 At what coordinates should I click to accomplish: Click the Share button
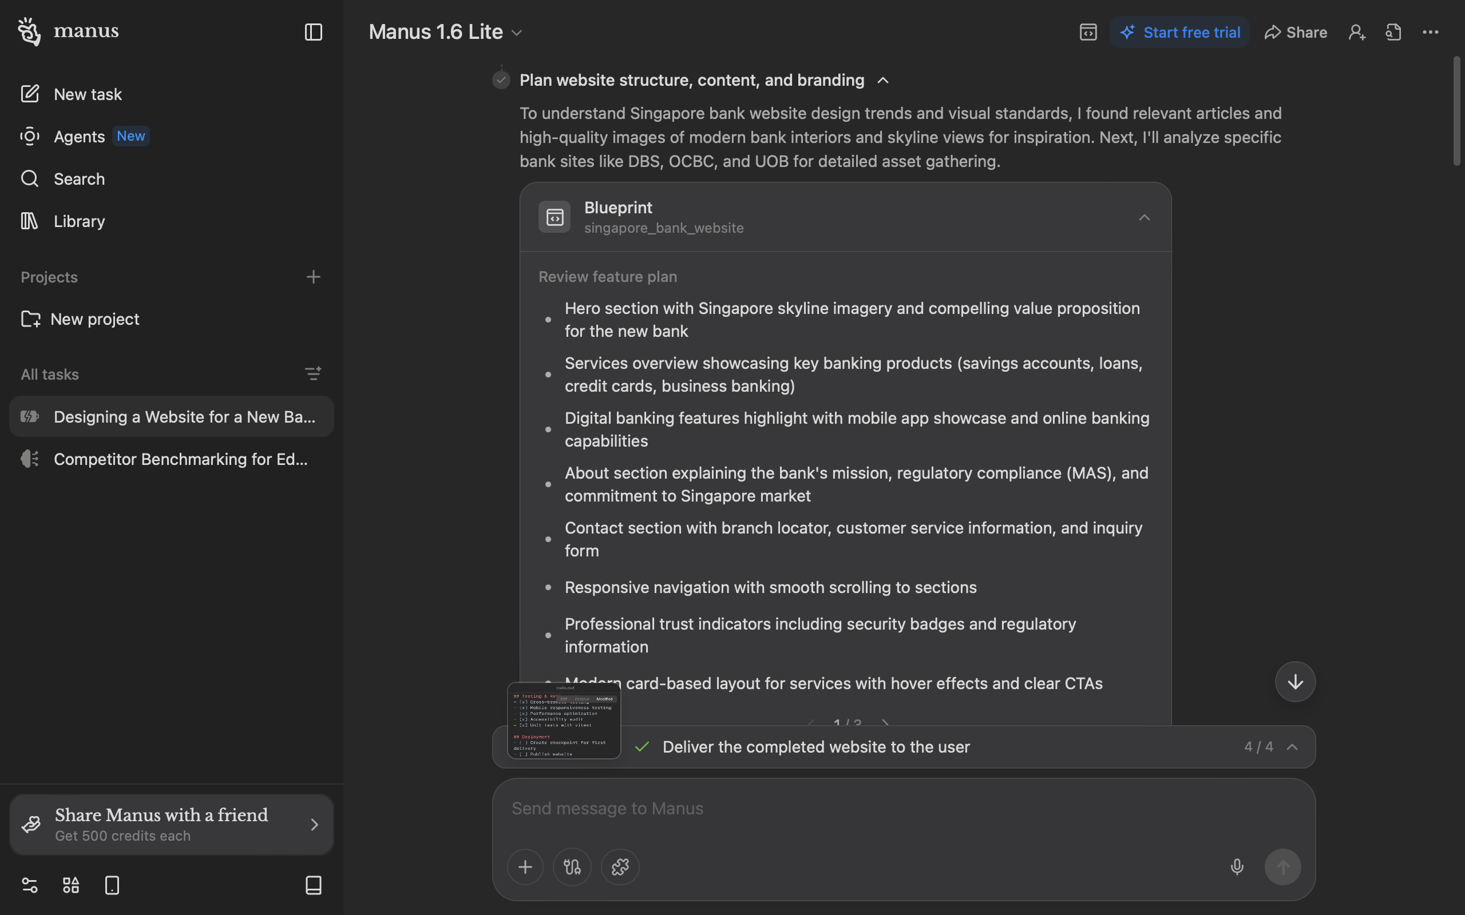(x=1296, y=32)
